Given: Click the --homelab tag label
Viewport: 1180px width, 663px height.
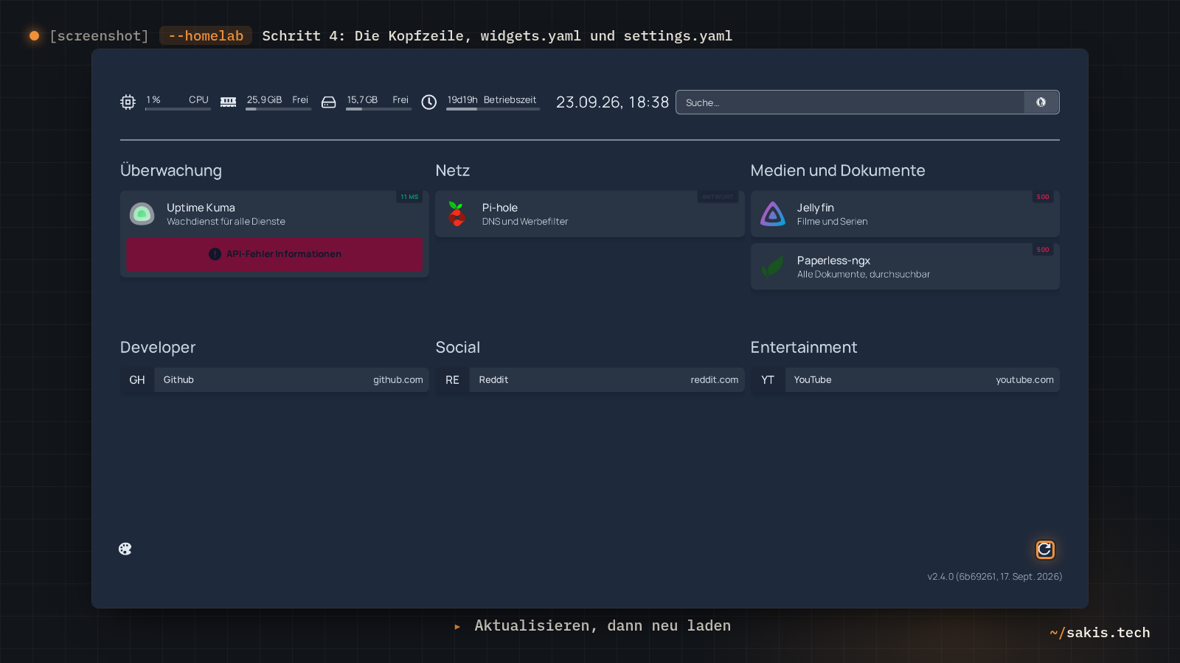Looking at the screenshot, I should (206, 35).
